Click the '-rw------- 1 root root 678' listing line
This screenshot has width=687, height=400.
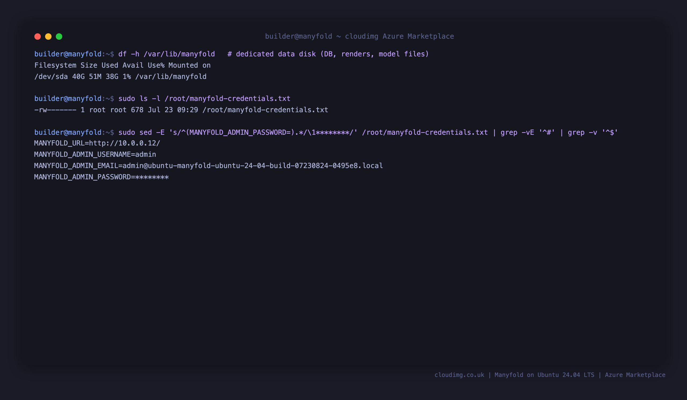click(181, 110)
